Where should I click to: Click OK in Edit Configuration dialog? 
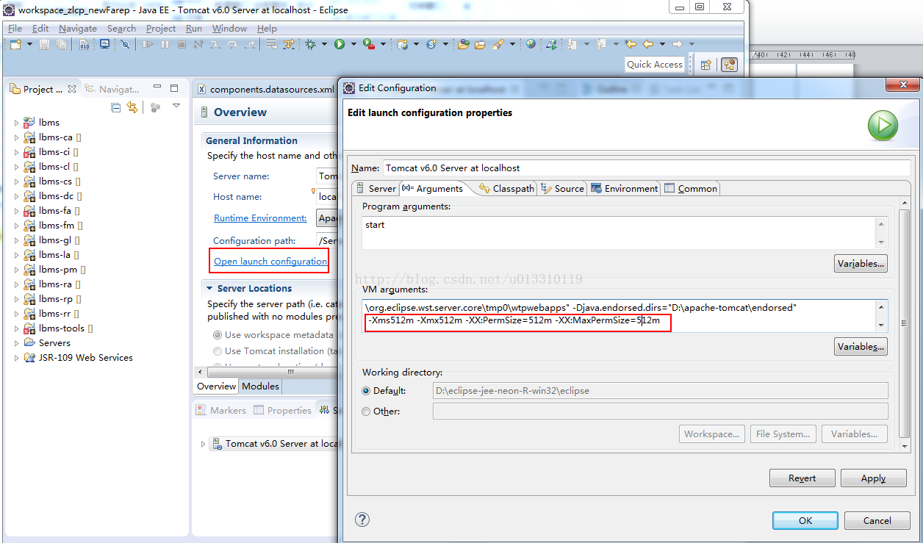click(805, 520)
